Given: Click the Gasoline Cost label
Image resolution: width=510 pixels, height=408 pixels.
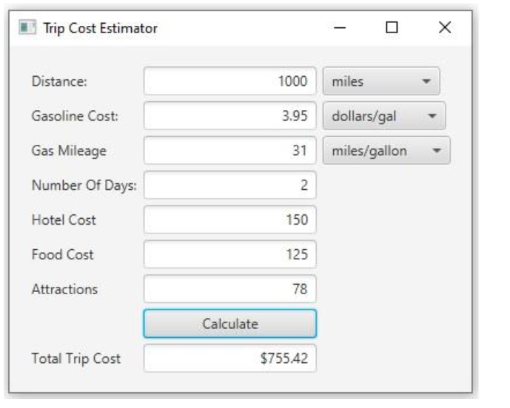Looking at the screenshot, I should [76, 116].
